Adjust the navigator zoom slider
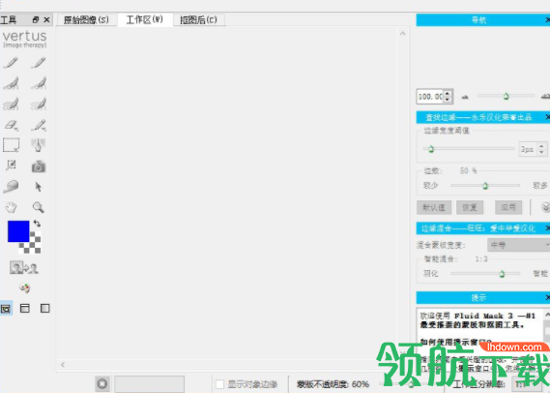The image size is (550, 393). pyautogui.click(x=506, y=96)
